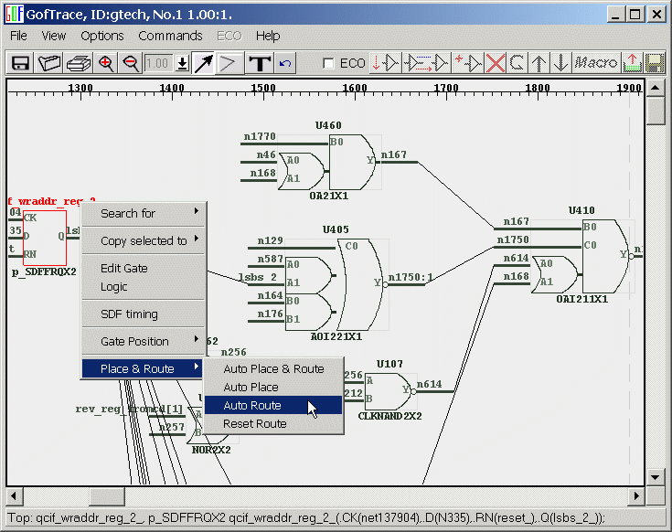Click the Print icon in the toolbar
Image resolution: width=672 pixels, height=532 pixels.
pos(79,63)
